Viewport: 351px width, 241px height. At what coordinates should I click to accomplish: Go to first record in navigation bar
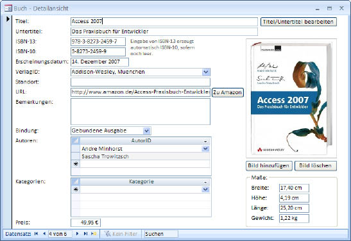(x=36, y=233)
